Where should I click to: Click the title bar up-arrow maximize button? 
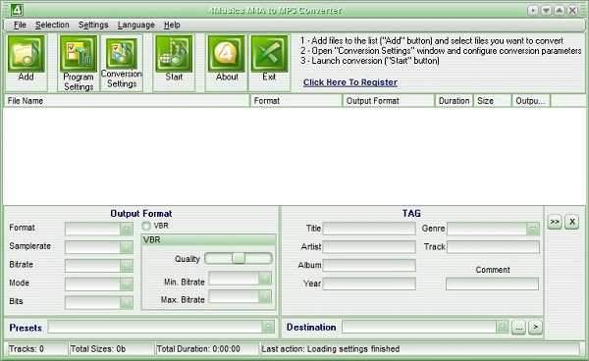560,10
